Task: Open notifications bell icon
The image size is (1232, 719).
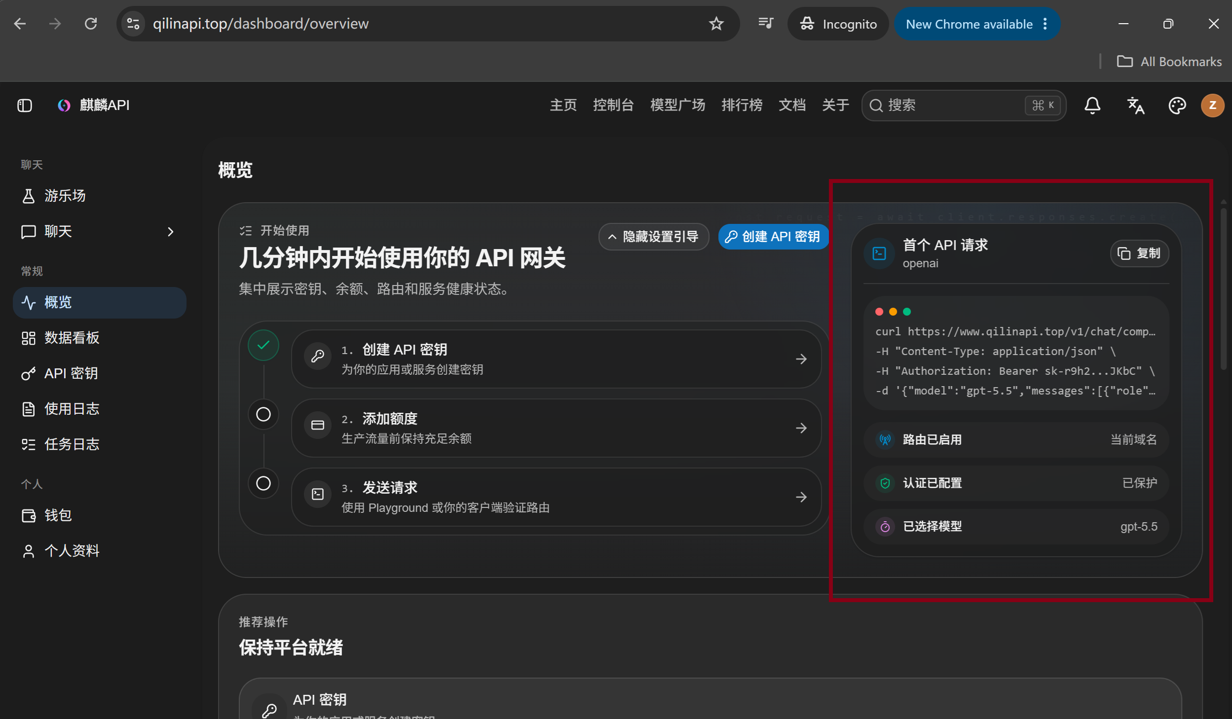Action: [x=1092, y=106]
